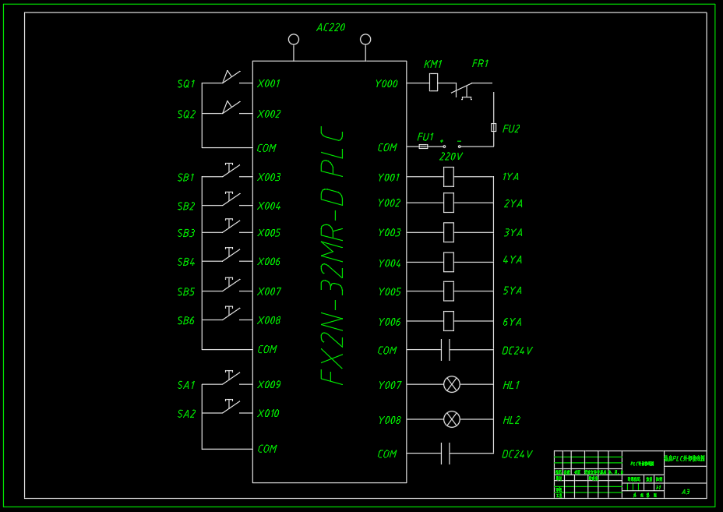The height and width of the screenshot is (512, 723).
Task: Select the SB2 pushbutton contact symbol
Action: click(231, 199)
